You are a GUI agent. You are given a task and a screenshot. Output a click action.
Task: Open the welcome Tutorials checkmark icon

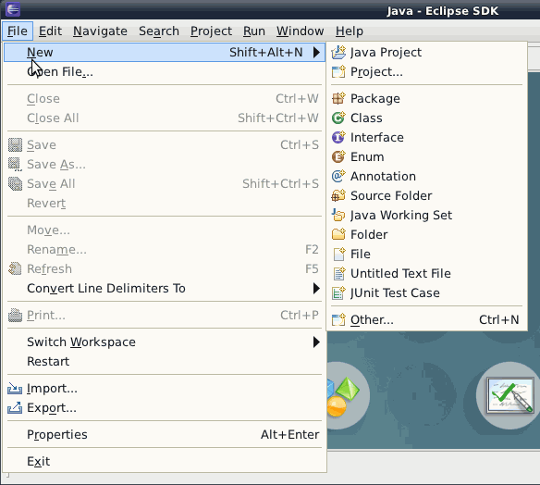(x=510, y=395)
